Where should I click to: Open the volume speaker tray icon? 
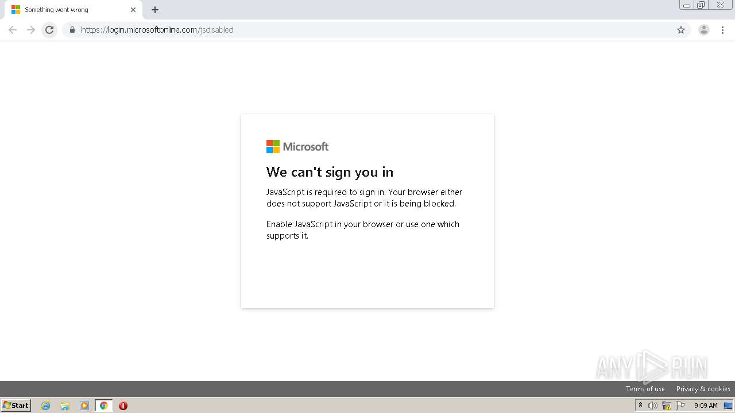tap(653, 406)
